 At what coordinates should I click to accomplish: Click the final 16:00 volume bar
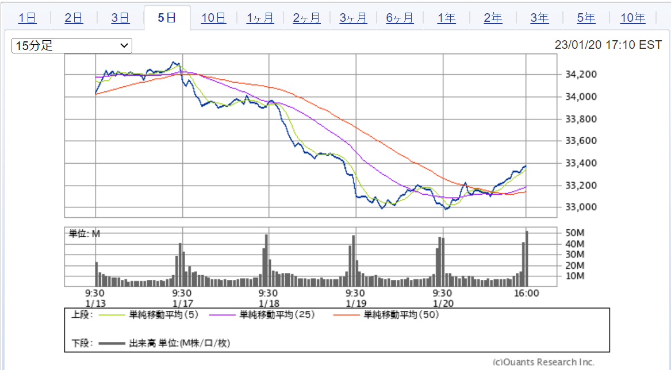coord(527,259)
